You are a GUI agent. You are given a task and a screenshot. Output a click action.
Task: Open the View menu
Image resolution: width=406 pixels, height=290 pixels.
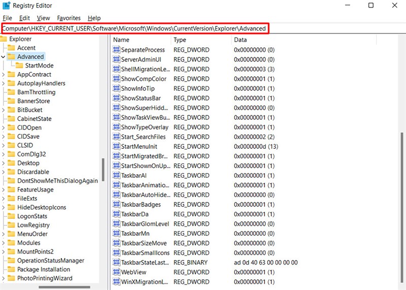[43, 18]
